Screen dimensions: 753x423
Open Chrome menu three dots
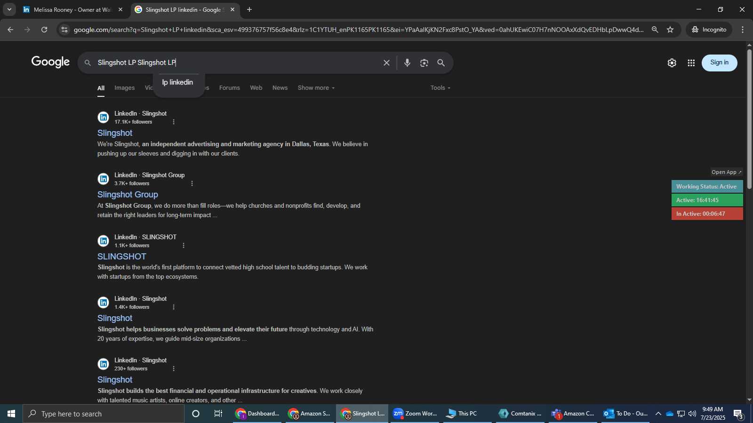[x=743, y=30]
